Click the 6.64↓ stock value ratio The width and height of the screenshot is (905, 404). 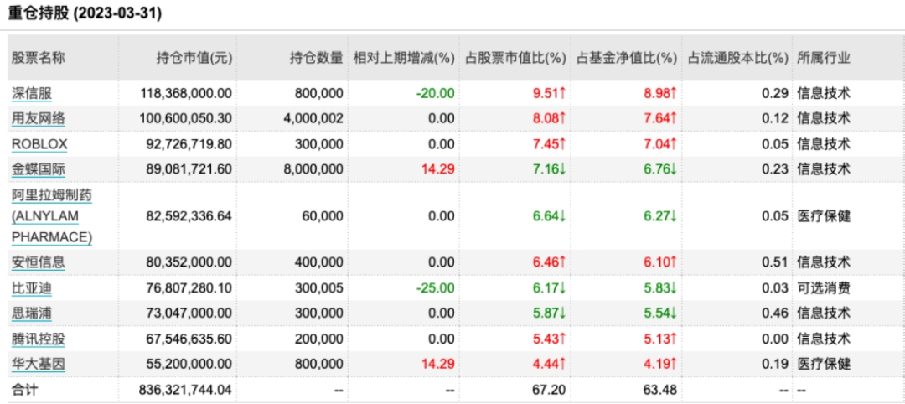tap(551, 216)
